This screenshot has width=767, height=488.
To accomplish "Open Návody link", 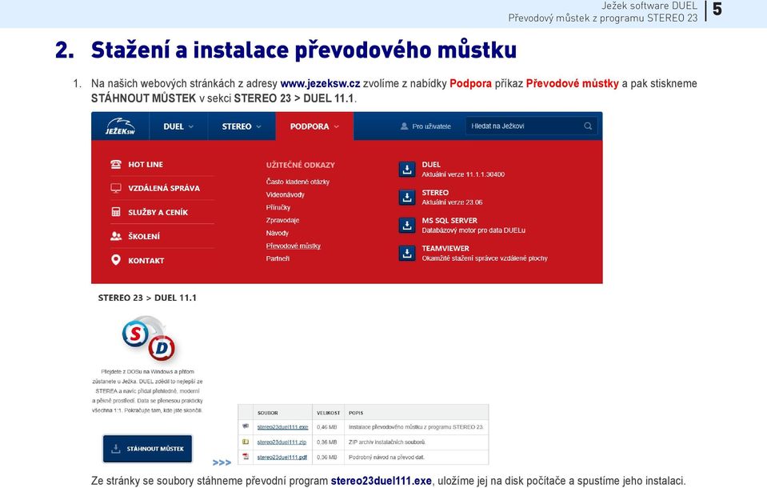I will click(278, 233).
